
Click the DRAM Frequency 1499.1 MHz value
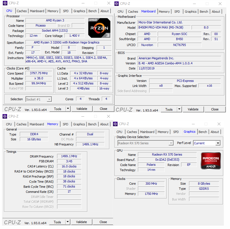click(x=69, y=156)
